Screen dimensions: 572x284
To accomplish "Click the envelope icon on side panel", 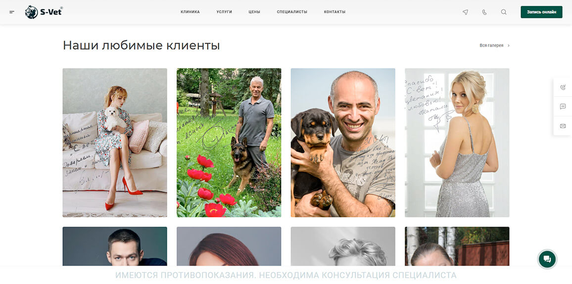I will (563, 126).
